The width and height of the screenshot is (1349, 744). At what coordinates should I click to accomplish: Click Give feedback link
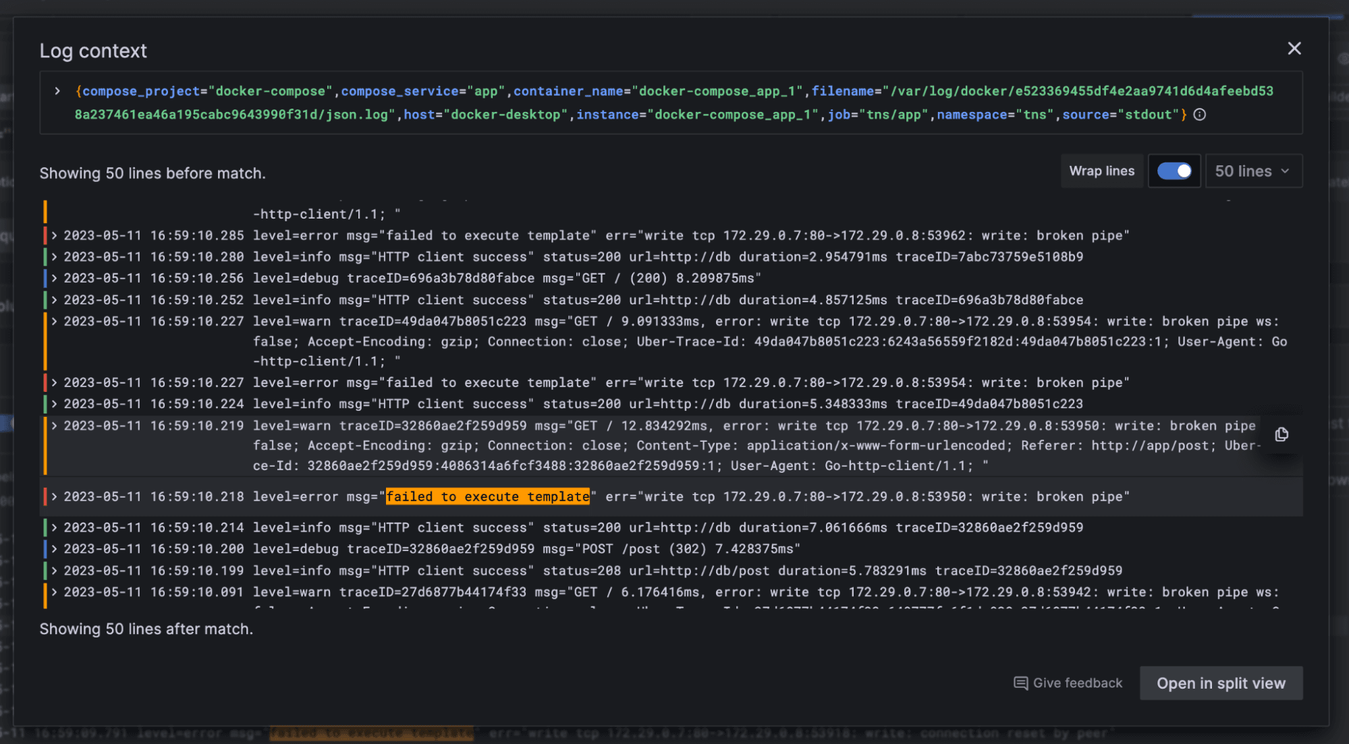(x=1068, y=683)
